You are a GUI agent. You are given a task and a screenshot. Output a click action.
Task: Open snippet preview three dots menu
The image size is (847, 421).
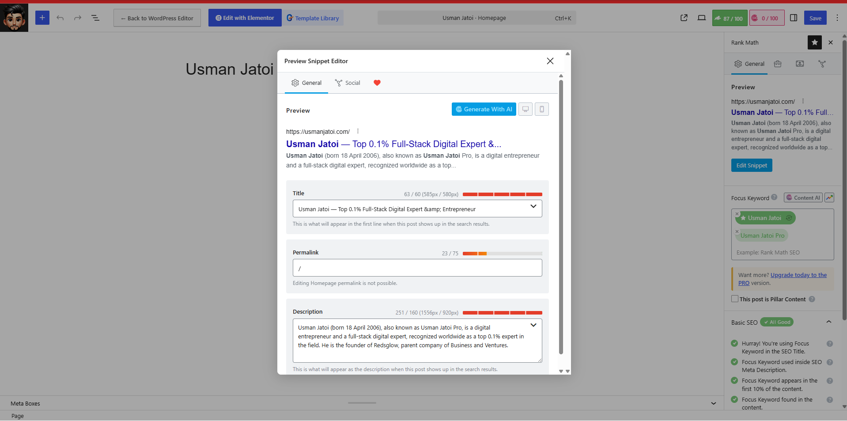pyautogui.click(x=358, y=131)
